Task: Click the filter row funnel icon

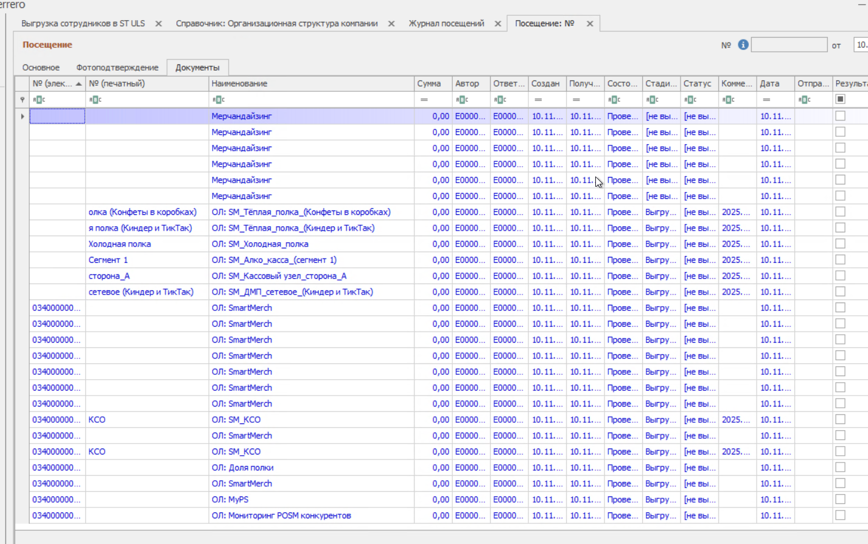Action: [23, 100]
